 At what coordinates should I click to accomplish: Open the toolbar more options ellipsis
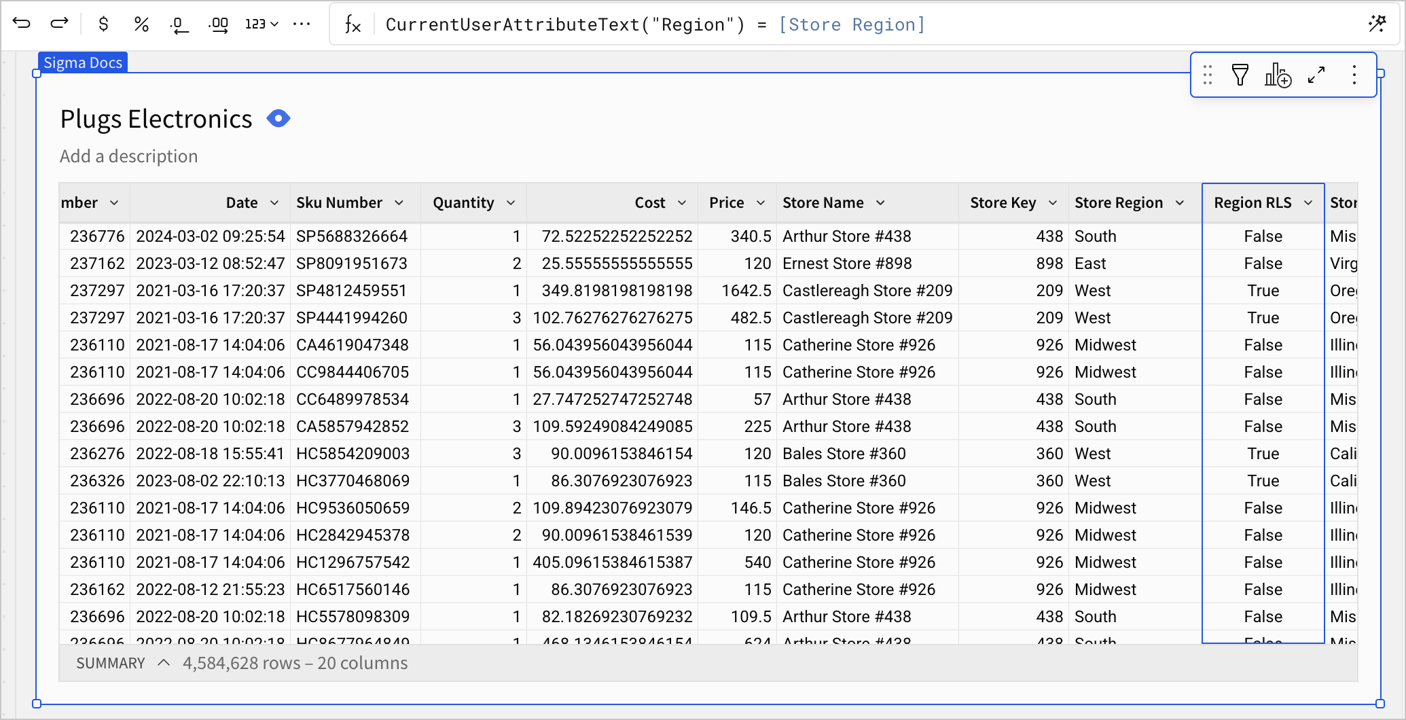click(302, 24)
